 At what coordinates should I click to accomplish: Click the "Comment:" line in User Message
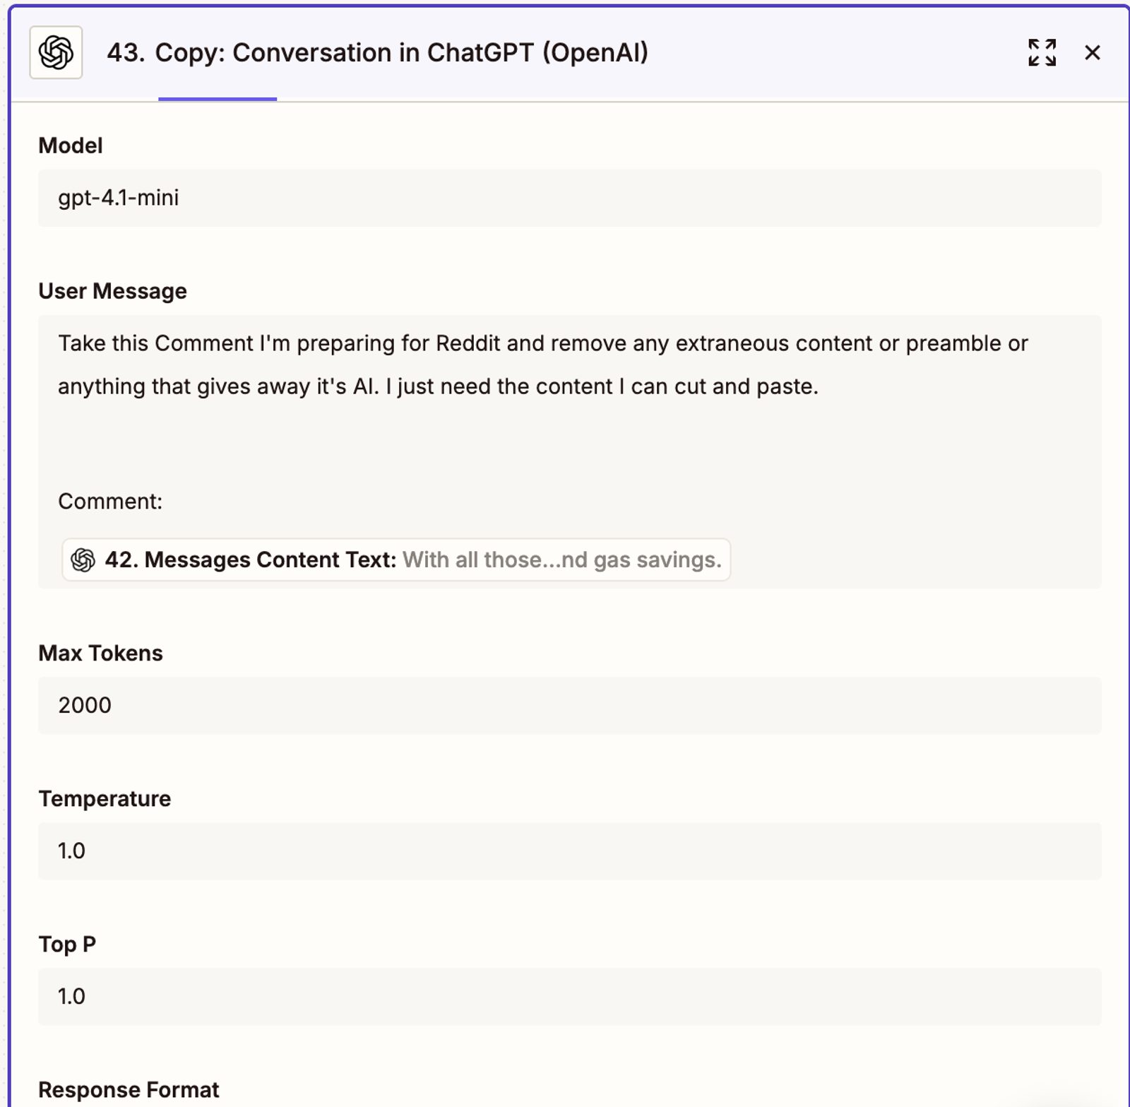(x=110, y=502)
